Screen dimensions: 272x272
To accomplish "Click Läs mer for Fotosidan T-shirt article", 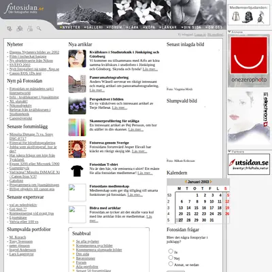I will 145,173.
